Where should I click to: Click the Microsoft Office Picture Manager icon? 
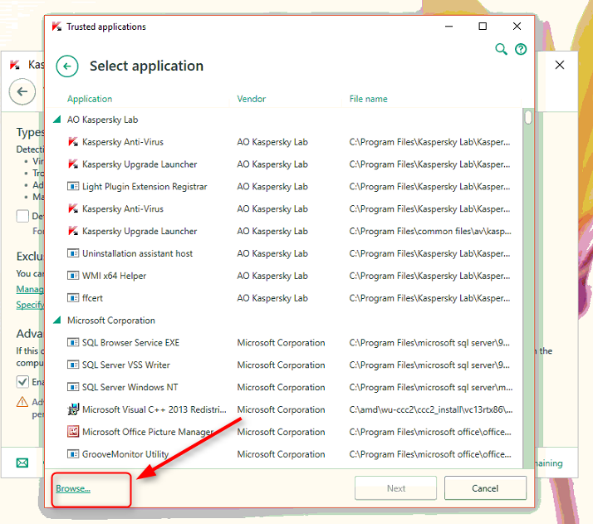pos(73,431)
